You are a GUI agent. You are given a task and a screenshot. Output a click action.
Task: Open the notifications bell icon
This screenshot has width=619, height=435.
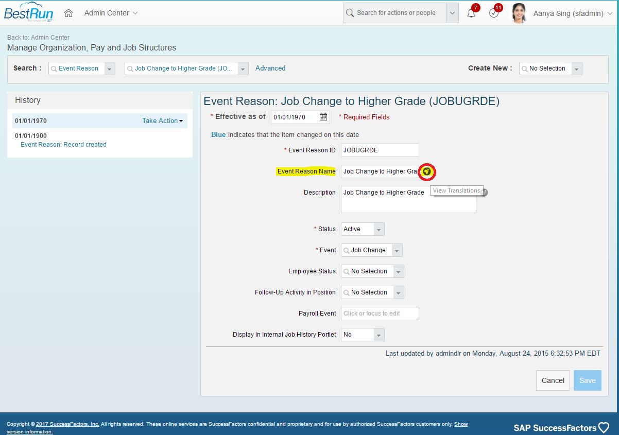pos(471,13)
